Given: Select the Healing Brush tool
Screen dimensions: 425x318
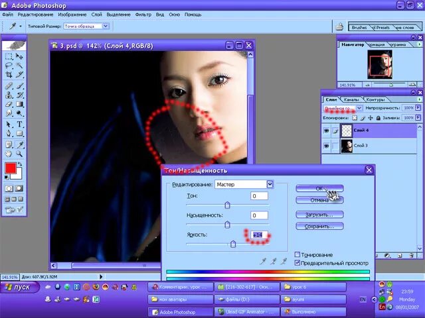Looking at the screenshot, I should (x=9, y=85).
